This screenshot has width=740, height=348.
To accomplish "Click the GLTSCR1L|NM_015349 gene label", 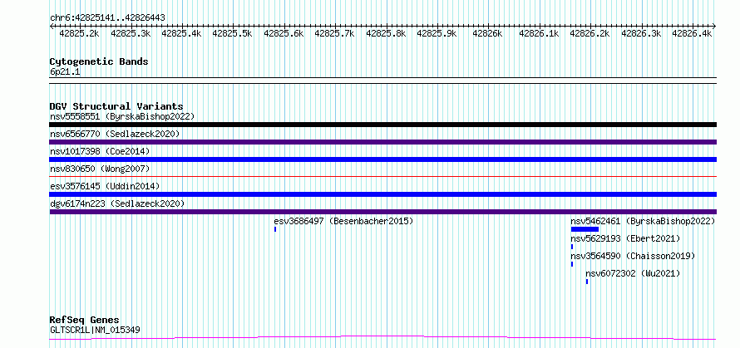I will pyautogui.click(x=95, y=330).
